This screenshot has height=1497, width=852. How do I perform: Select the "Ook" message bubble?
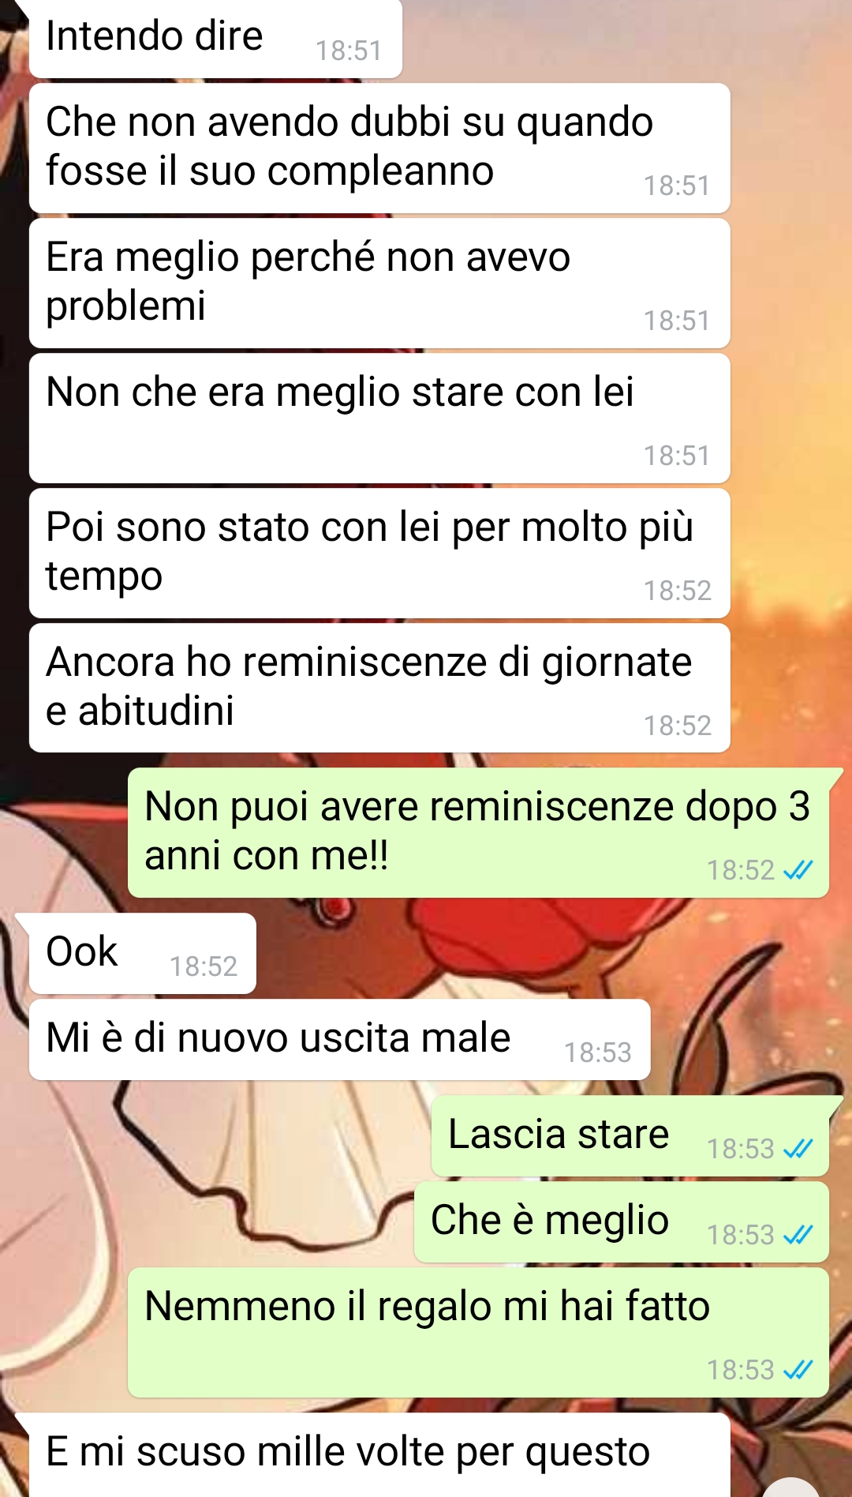pos(143,953)
